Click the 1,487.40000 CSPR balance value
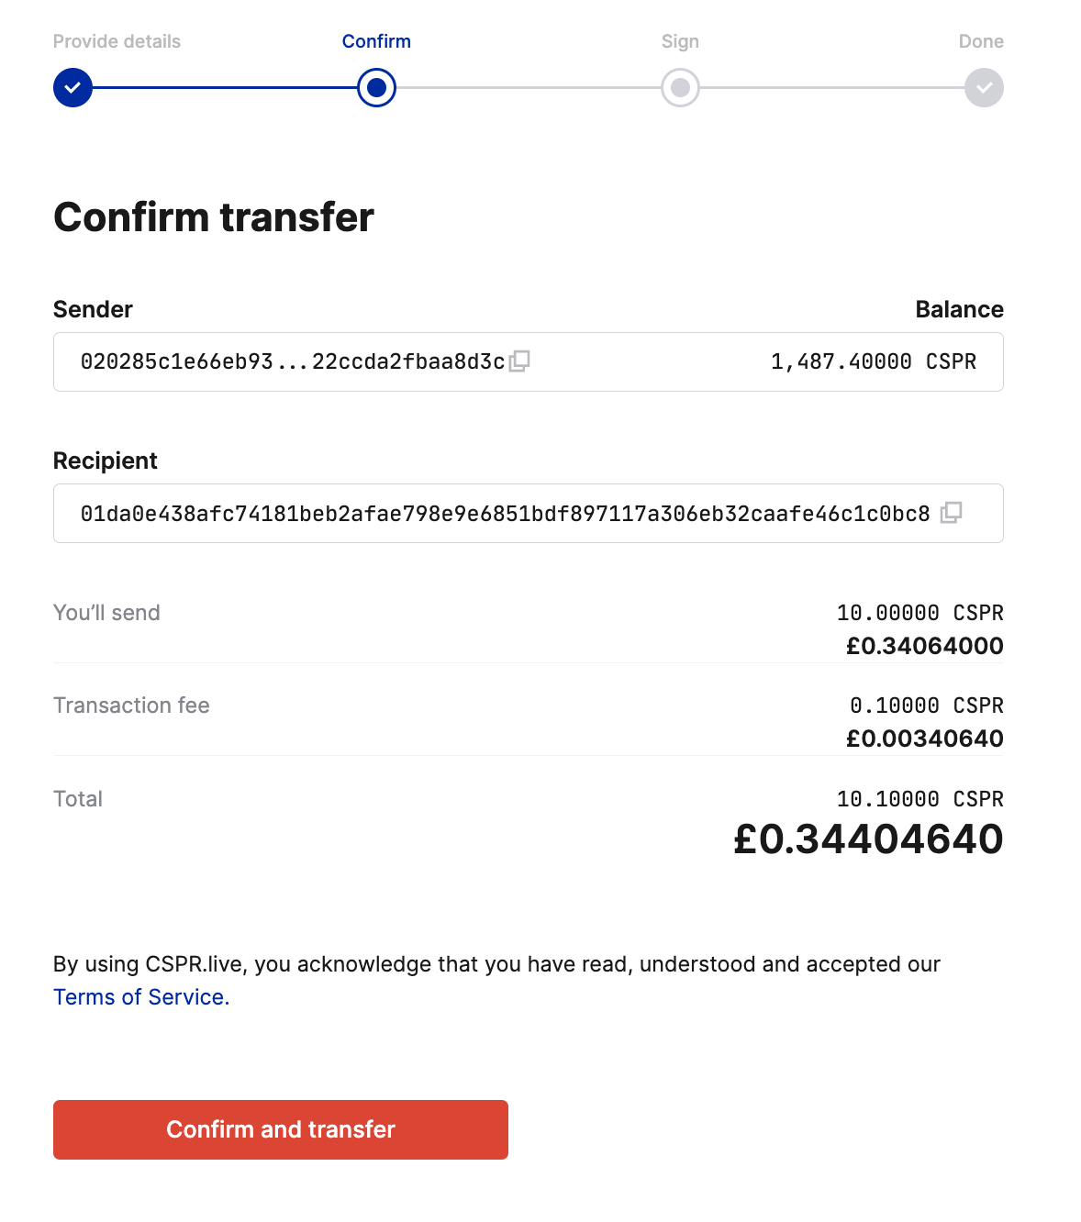This screenshot has height=1222, width=1081. pyautogui.click(x=873, y=361)
